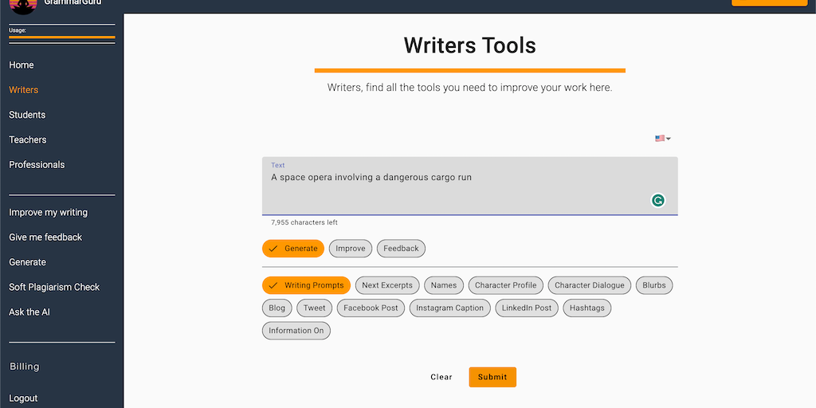
Task: Choose the Character Profile chip
Action: (x=505, y=285)
